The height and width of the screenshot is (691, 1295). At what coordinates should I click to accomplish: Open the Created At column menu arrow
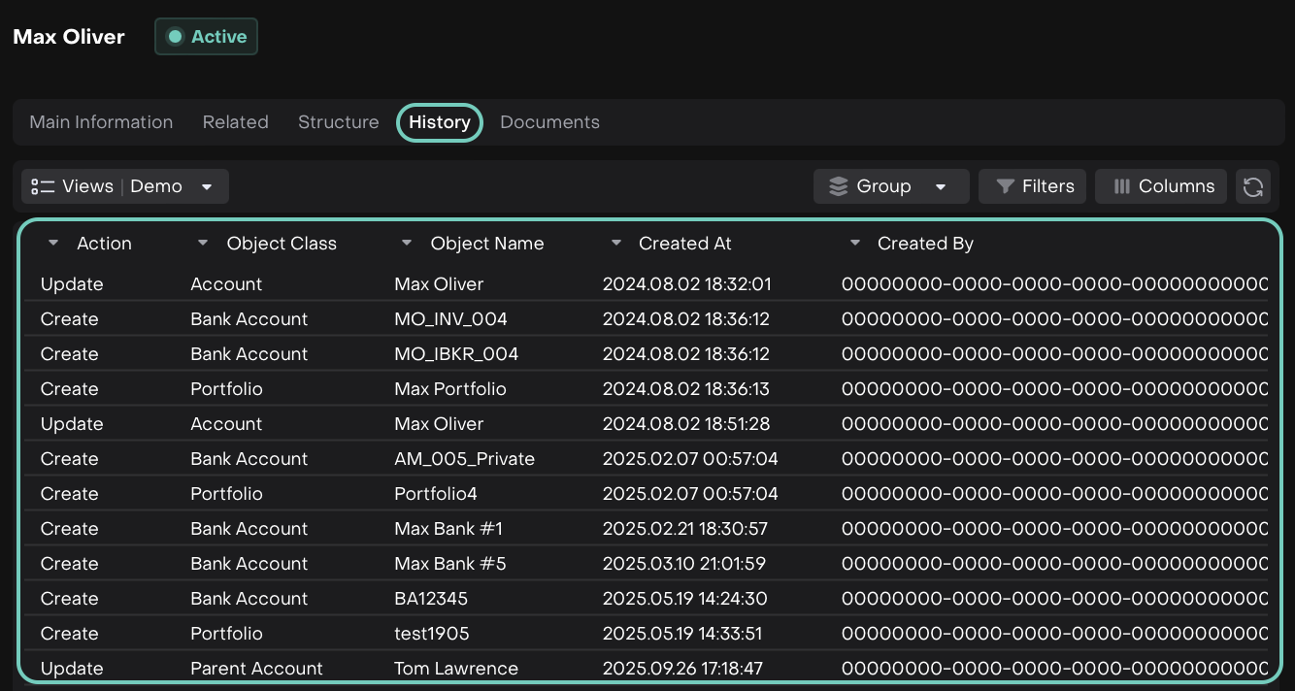(615, 244)
